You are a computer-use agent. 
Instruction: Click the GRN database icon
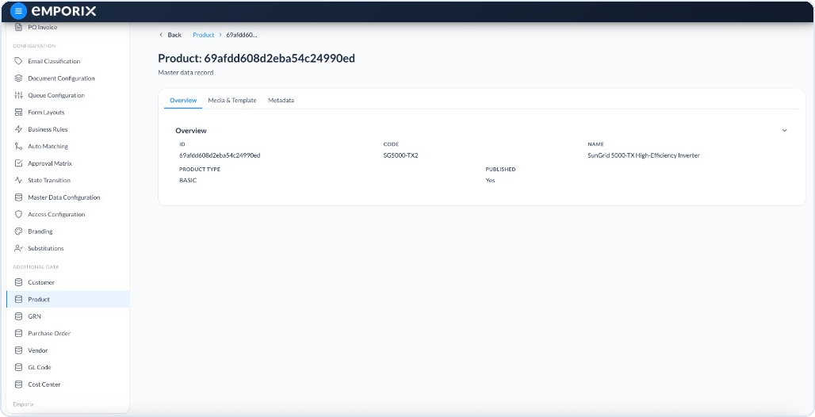tap(19, 316)
